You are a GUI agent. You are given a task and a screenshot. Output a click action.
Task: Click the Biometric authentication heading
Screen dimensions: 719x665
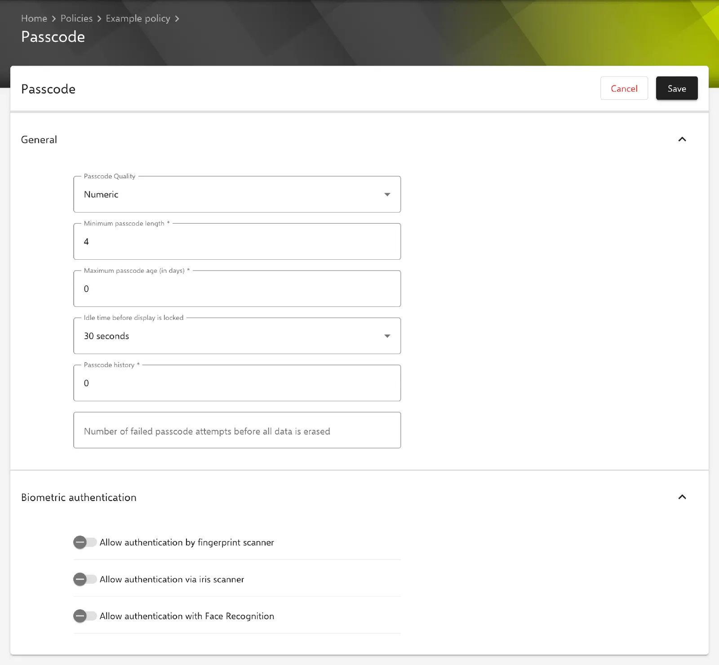79,497
